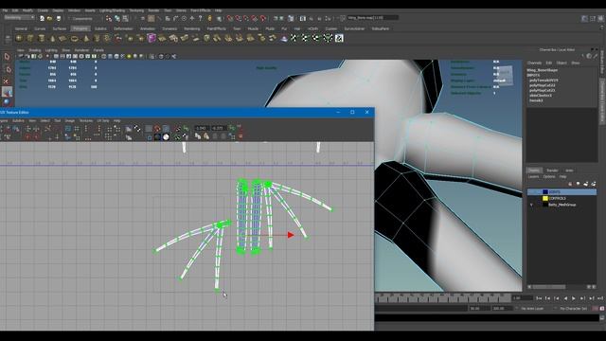Select the arrow Select tool in the toolbox

[7, 57]
